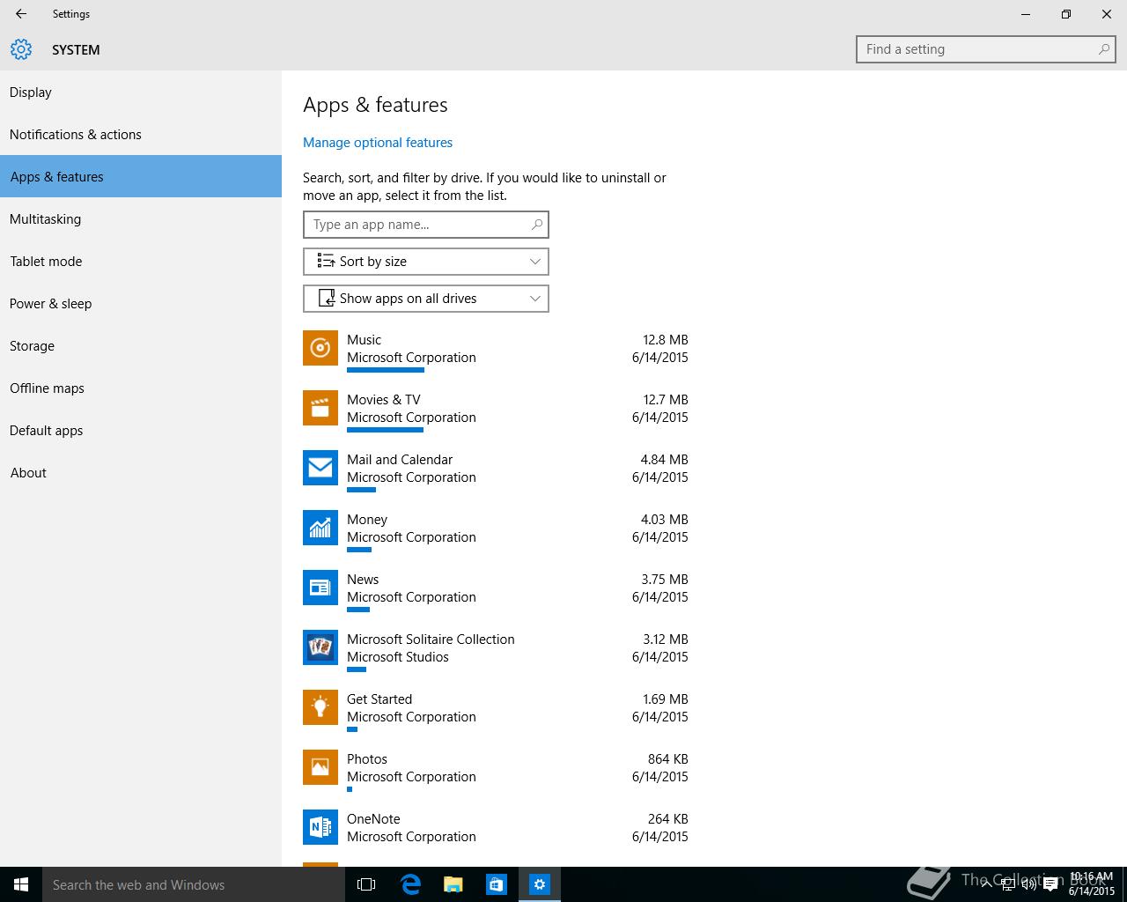This screenshot has height=902, width=1127.
Task: Click the OneNote app icon
Action: (x=320, y=827)
